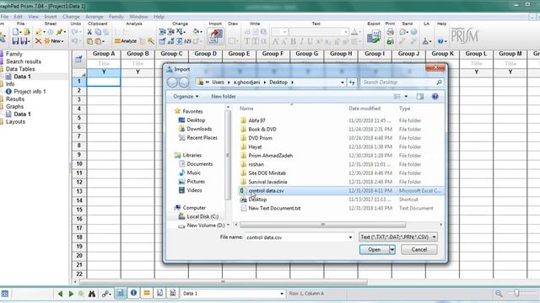Viewport: 540px width, 303px height.
Task: Click the Data table icon in navigation bar
Action: click(x=121, y=293)
